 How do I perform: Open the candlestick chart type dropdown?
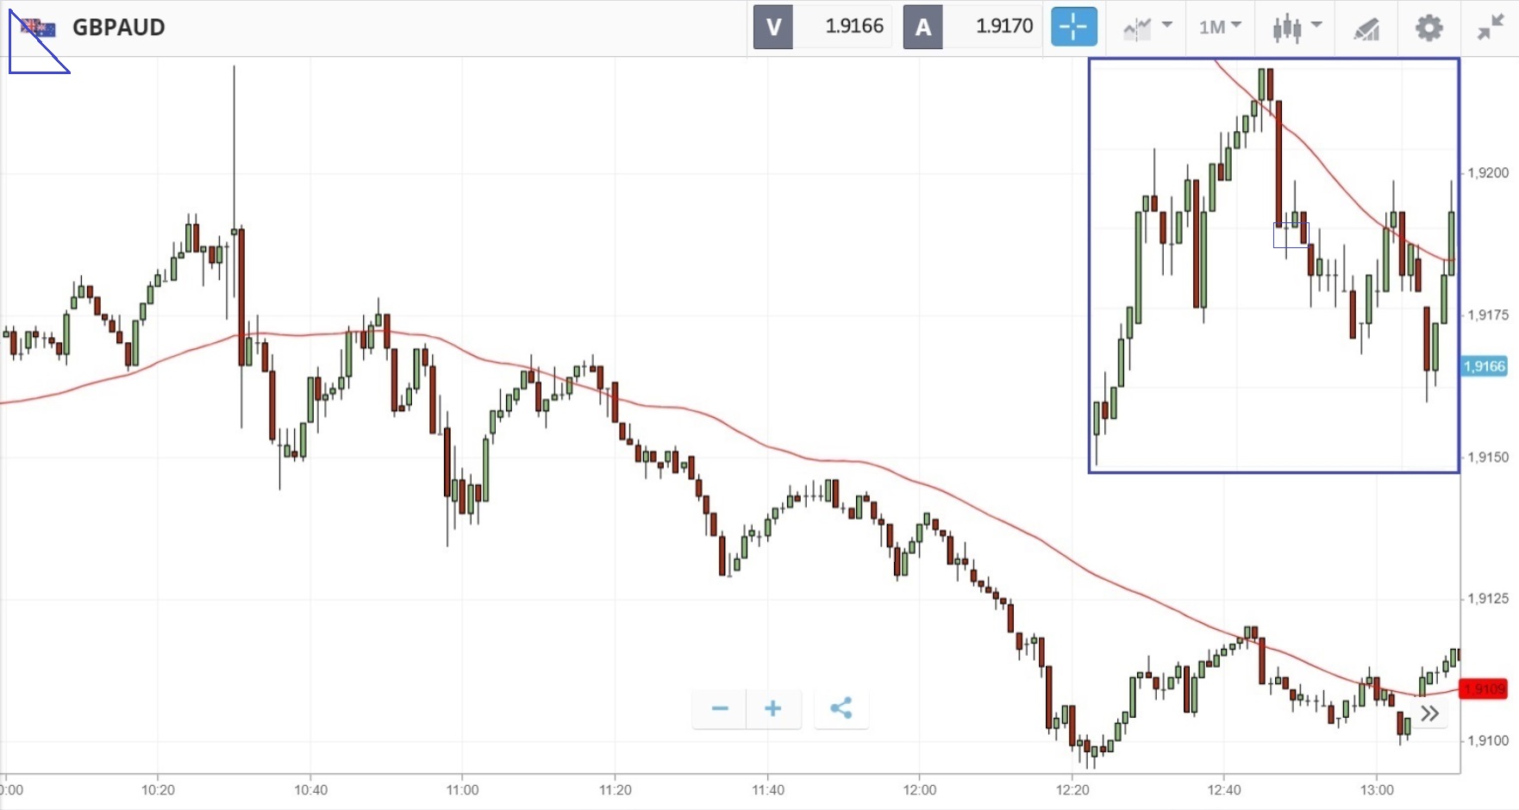pos(1297,28)
